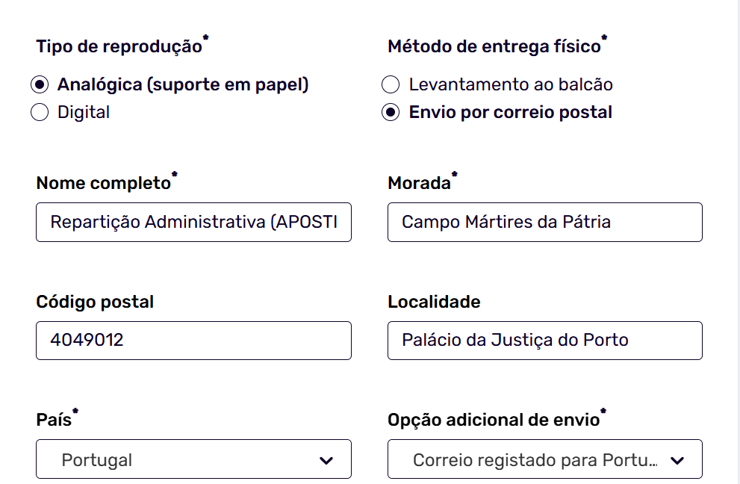Click the Localidade input field

(x=544, y=341)
